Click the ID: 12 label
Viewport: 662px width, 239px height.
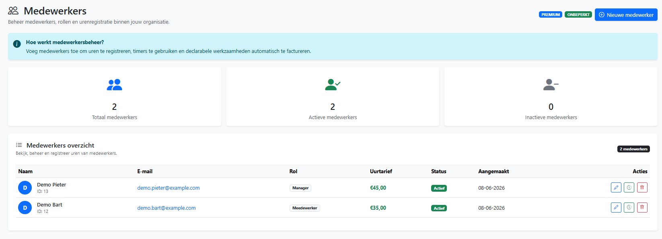point(43,212)
